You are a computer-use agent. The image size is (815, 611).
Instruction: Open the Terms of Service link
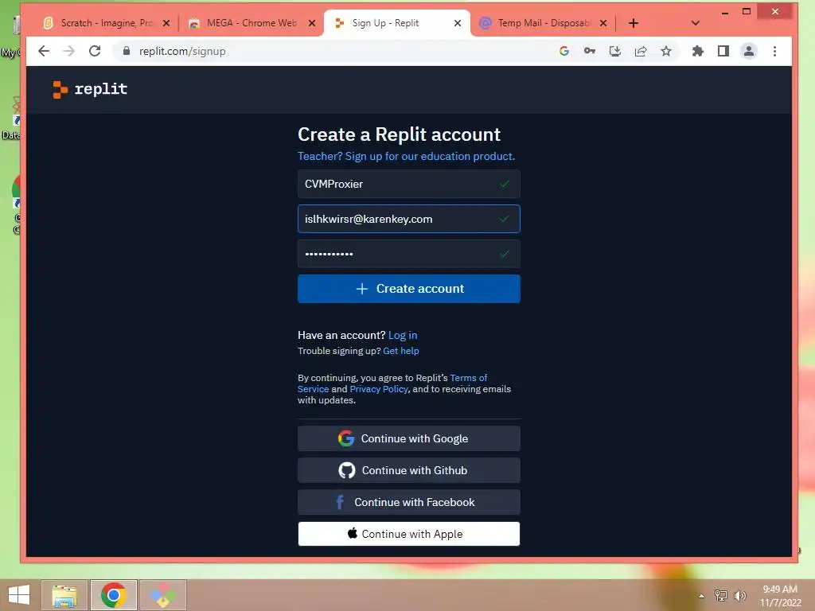468,378
